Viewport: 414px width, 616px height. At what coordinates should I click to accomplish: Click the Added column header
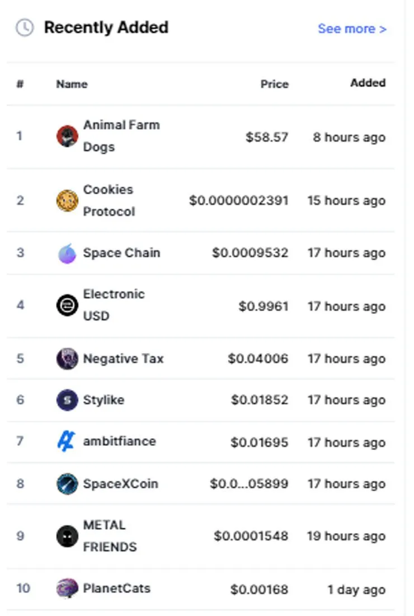pyautogui.click(x=368, y=83)
